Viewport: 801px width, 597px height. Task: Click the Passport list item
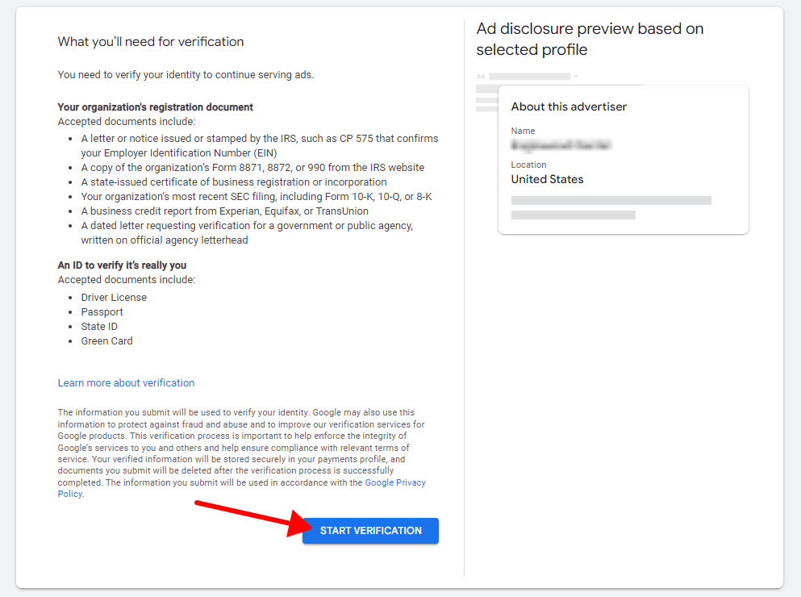(102, 311)
